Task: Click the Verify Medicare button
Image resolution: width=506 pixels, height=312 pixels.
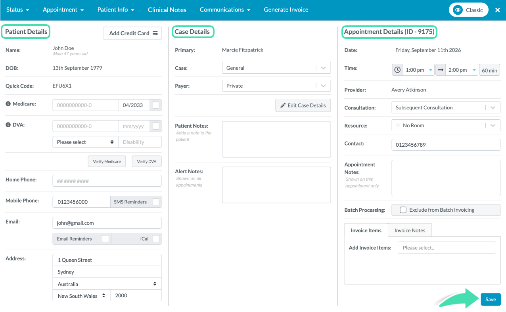Action: [107, 161]
